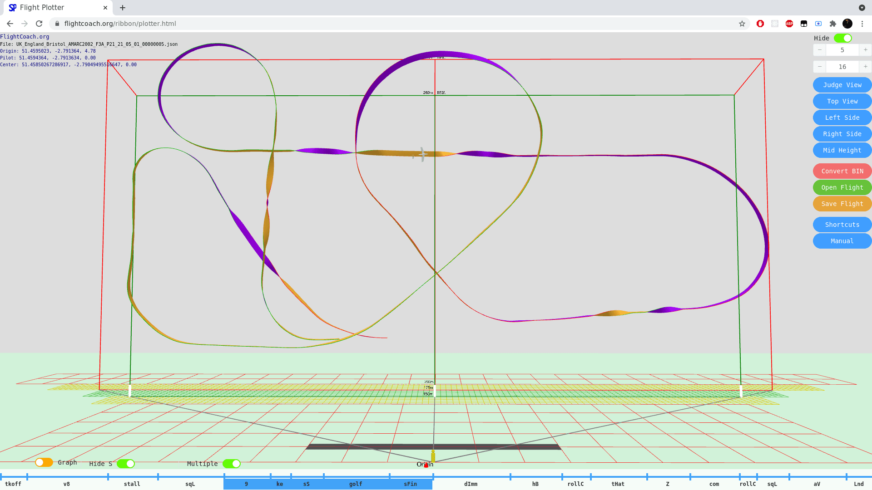872x490 pixels.
Task: Toggle the Hide panel switch
Action: click(843, 38)
